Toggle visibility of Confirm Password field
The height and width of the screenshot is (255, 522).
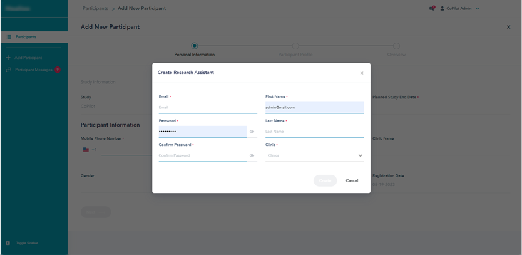[x=252, y=155]
